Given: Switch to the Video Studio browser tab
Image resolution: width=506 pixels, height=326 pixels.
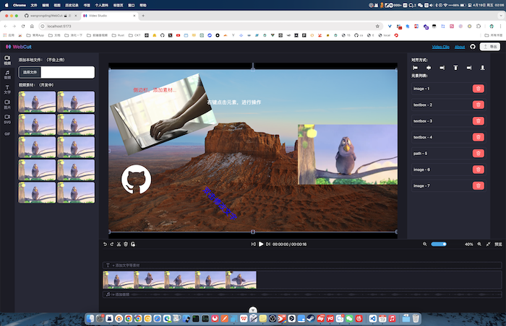Looking at the screenshot, I should 108,15.
